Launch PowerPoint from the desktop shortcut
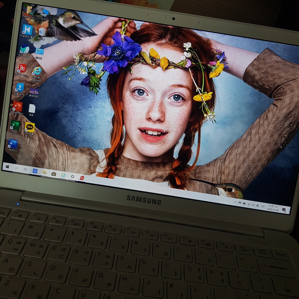Screen dimensions: 299x299 [17, 107]
